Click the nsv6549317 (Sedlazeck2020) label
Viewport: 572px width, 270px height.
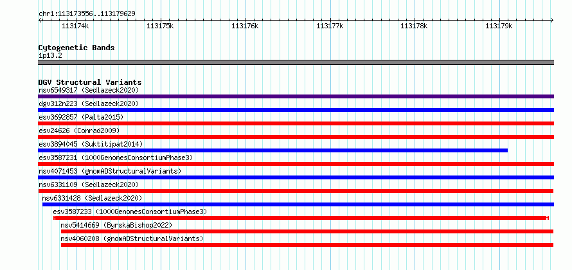tap(89, 90)
